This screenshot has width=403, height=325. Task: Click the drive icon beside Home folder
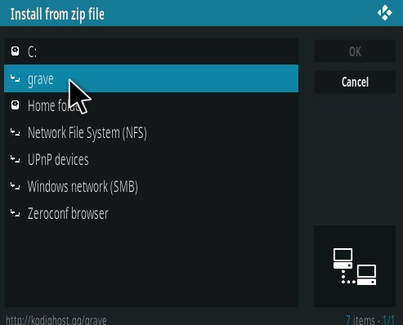(x=16, y=105)
